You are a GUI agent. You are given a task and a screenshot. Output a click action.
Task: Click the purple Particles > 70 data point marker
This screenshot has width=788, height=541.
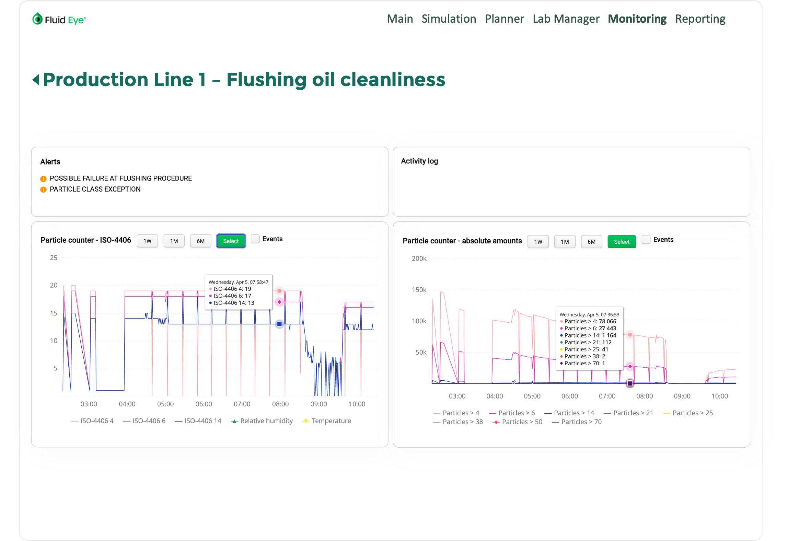630,383
